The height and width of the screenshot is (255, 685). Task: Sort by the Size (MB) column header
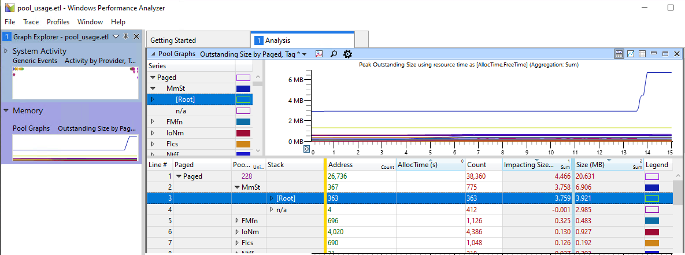coord(609,165)
